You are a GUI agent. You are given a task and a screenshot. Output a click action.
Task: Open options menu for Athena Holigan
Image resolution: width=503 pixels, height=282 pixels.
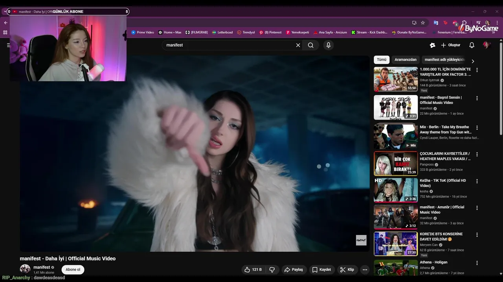pyautogui.click(x=477, y=263)
